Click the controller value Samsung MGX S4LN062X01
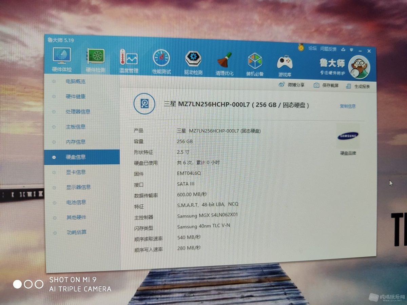 [x=208, y=216]
